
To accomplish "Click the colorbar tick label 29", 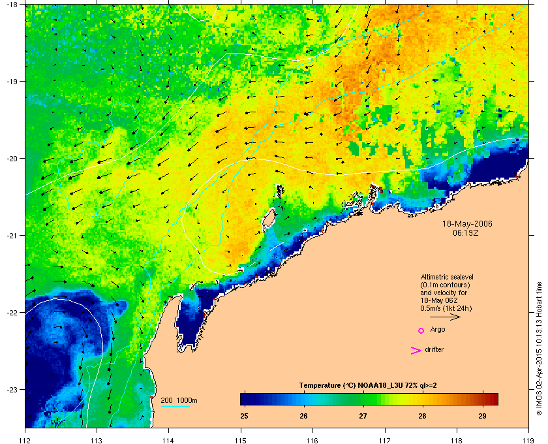I will 482,416.
